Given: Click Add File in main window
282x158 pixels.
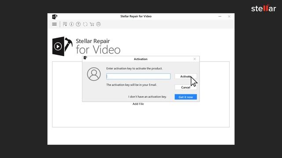Looking at the screenshot, I should 138,104.
